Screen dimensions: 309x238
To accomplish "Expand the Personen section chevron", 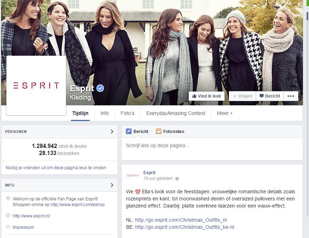I will tap(112, 132).
